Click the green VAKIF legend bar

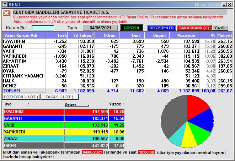coord(33,125)
